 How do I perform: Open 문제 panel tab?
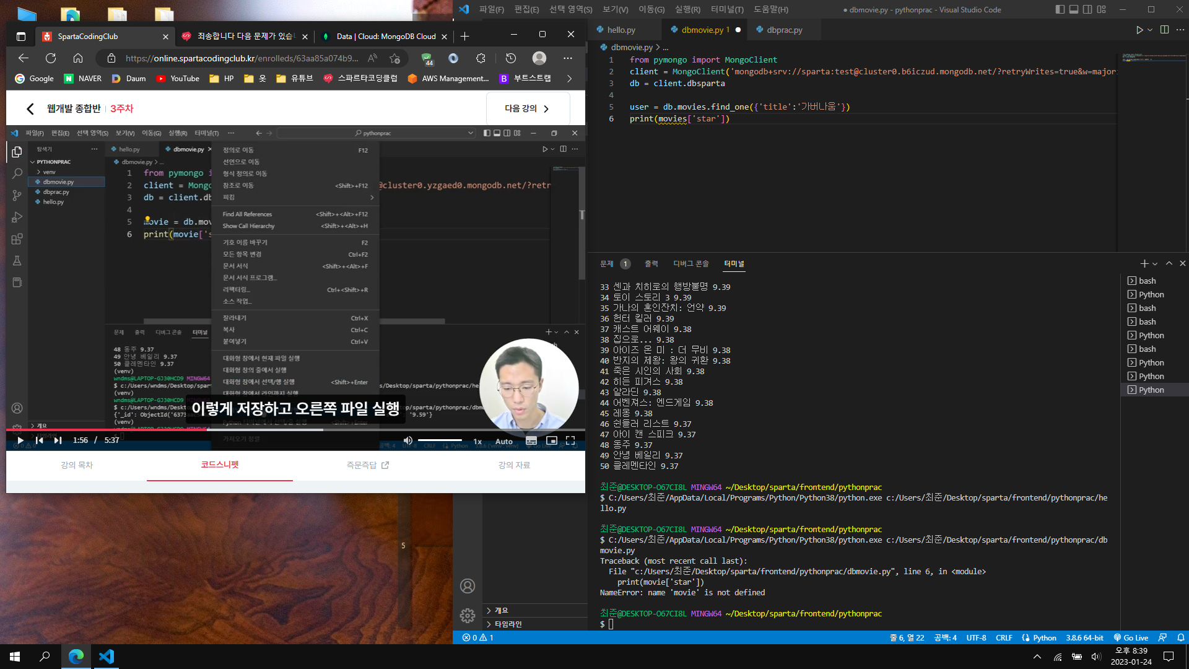pyautogui.click(x=607, y=264)
